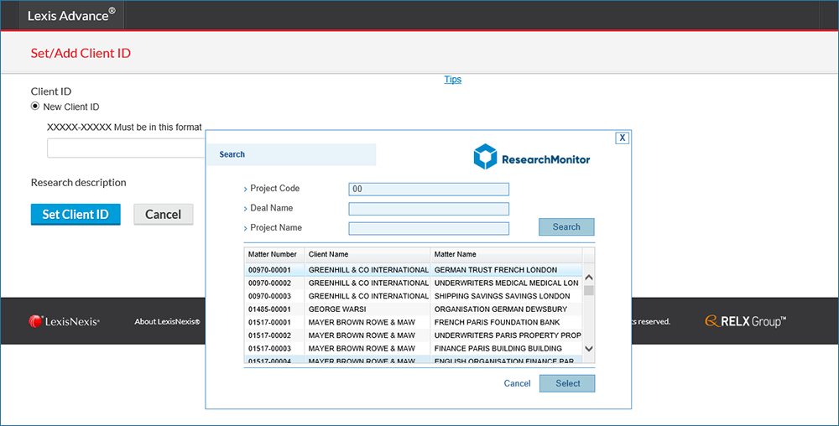Click the Project Code label
Screen dimensions: 839x426
275,188
